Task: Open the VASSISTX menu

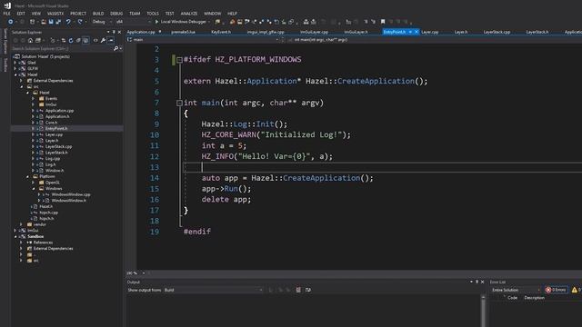Action: tap(55, 14)
